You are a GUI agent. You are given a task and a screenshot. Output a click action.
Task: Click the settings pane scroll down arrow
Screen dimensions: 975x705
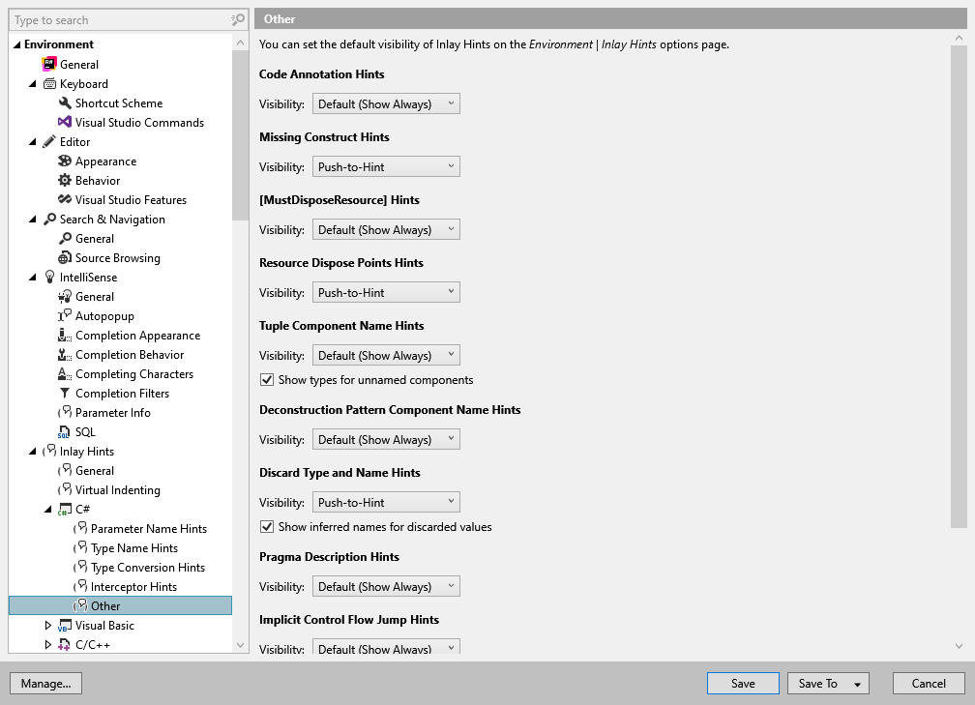(959, 647)
